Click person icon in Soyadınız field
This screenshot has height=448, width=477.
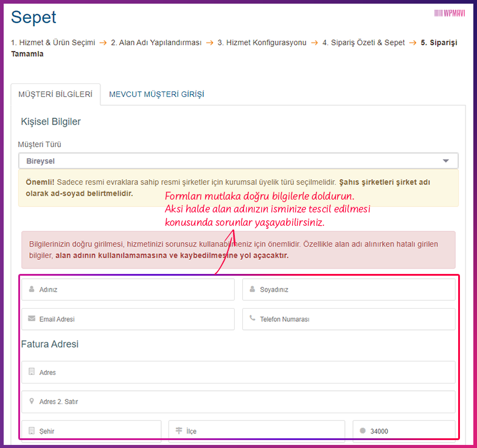coord(252,289)
